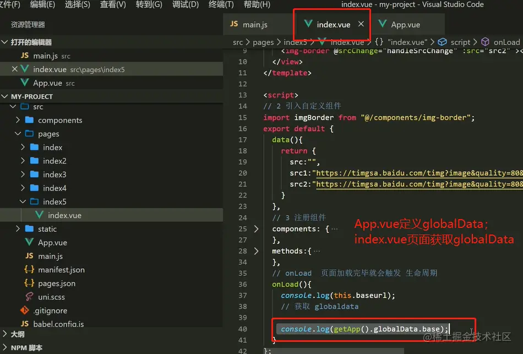Click 'index5' in the breadcrumb
This screenshot has height=354, width=523.
pyautogui.click(x=295, y=42)
